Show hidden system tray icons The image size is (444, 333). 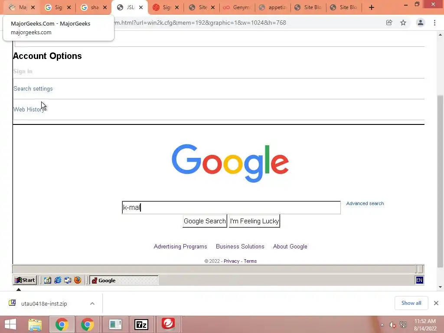(382, 325)
